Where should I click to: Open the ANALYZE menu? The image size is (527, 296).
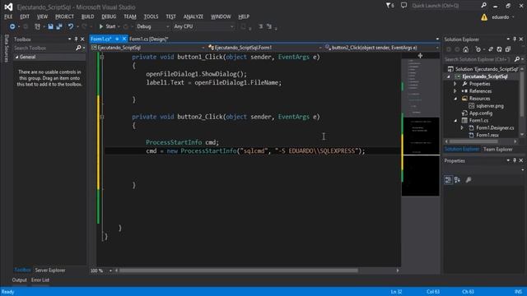pos(194,16)
